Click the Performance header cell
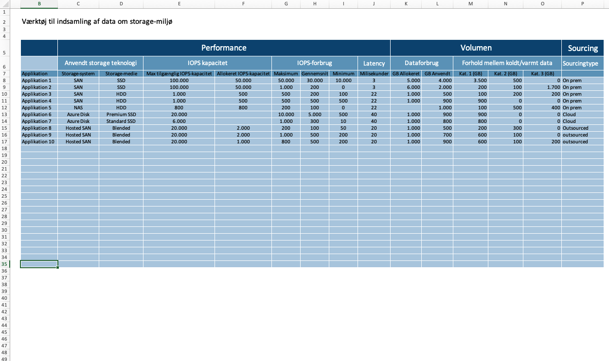 click(x=224, y=48)
